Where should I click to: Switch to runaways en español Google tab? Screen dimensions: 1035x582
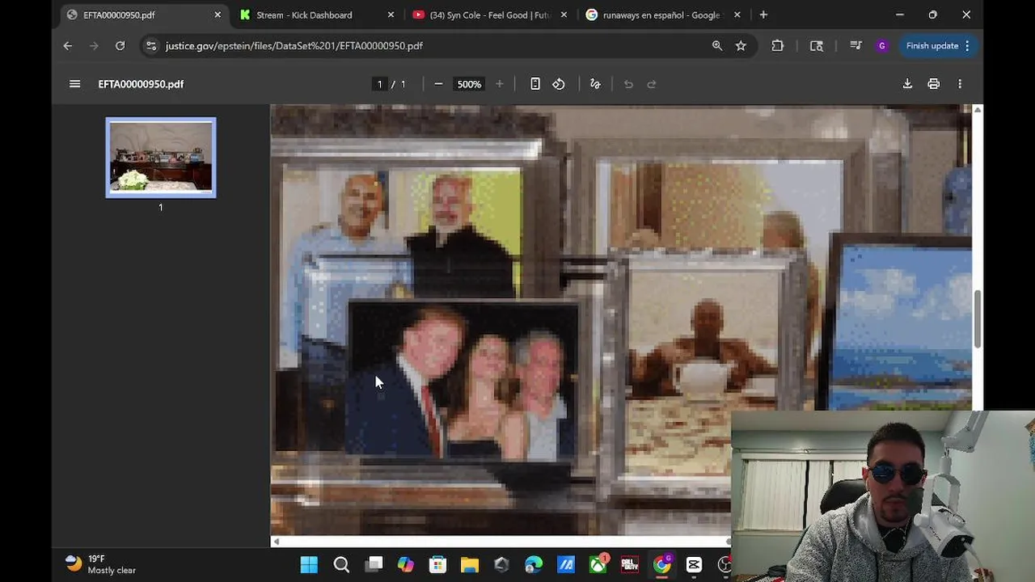661,15
